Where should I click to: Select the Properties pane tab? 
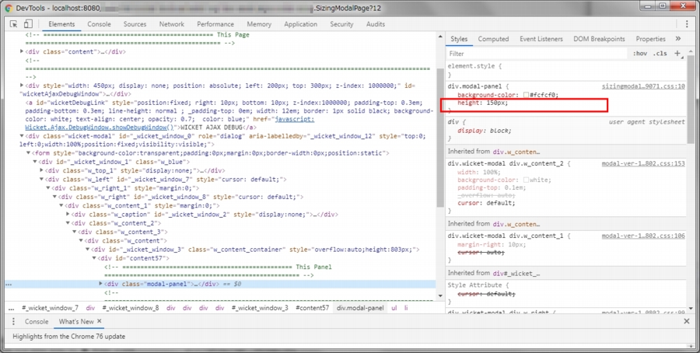click(650, 39)
